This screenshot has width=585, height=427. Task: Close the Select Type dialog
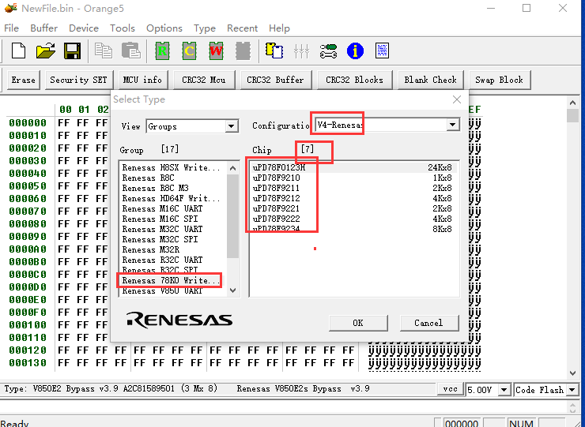[x=457, y=99]
